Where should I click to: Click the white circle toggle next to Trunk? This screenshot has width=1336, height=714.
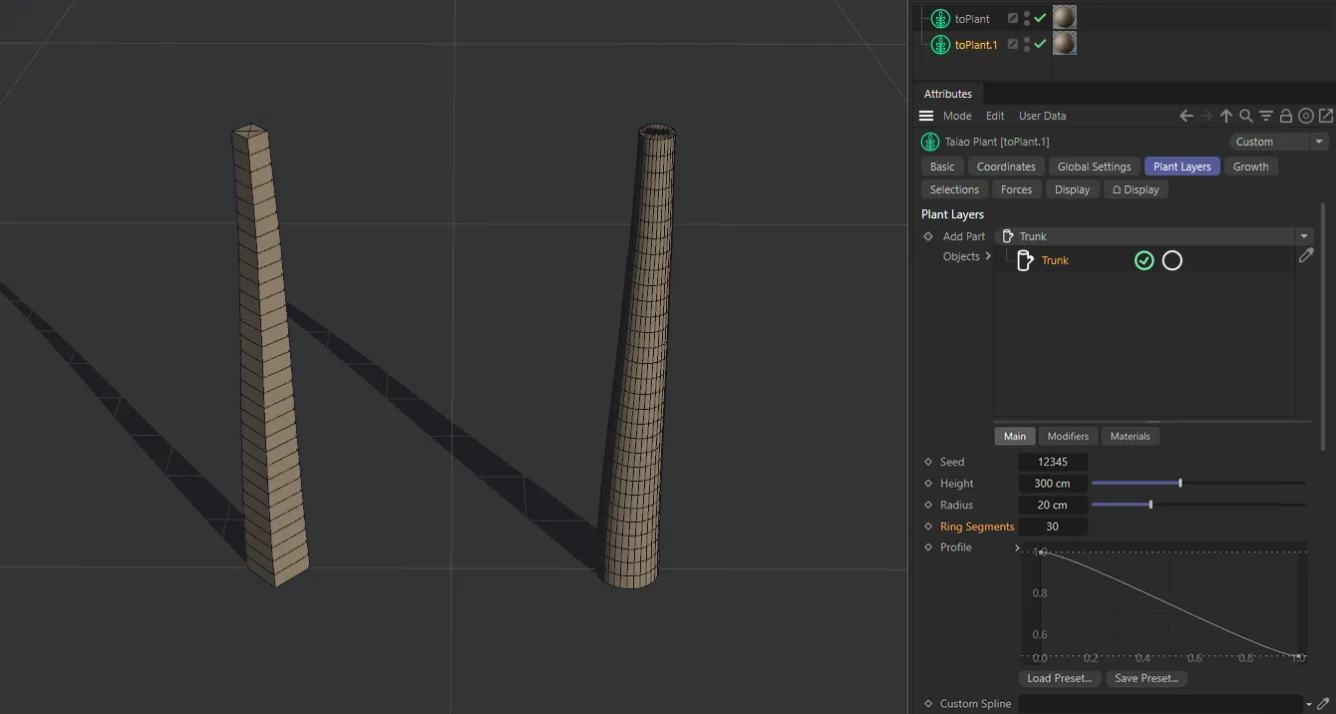pyautogui.click(x=1171, y=260)
